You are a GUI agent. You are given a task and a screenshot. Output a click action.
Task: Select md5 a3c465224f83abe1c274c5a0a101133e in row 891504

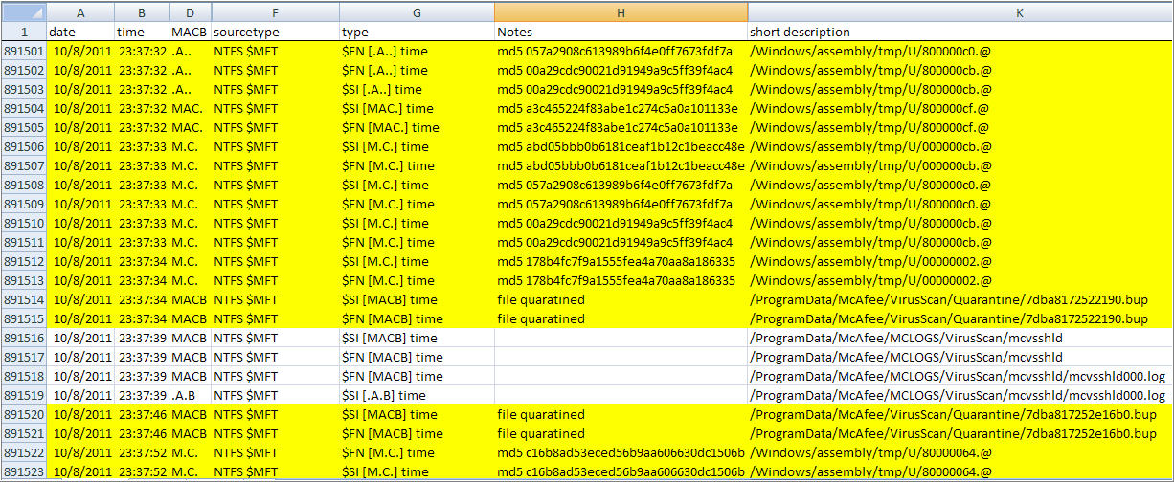[x=621, y=108]
